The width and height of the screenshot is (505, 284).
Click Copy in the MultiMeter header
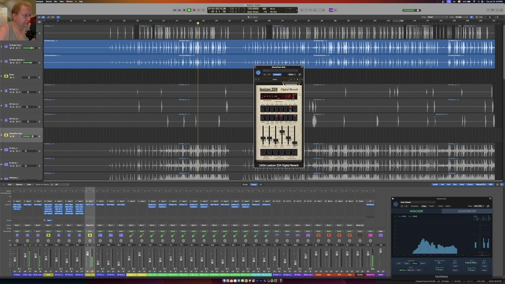[424, 206]
